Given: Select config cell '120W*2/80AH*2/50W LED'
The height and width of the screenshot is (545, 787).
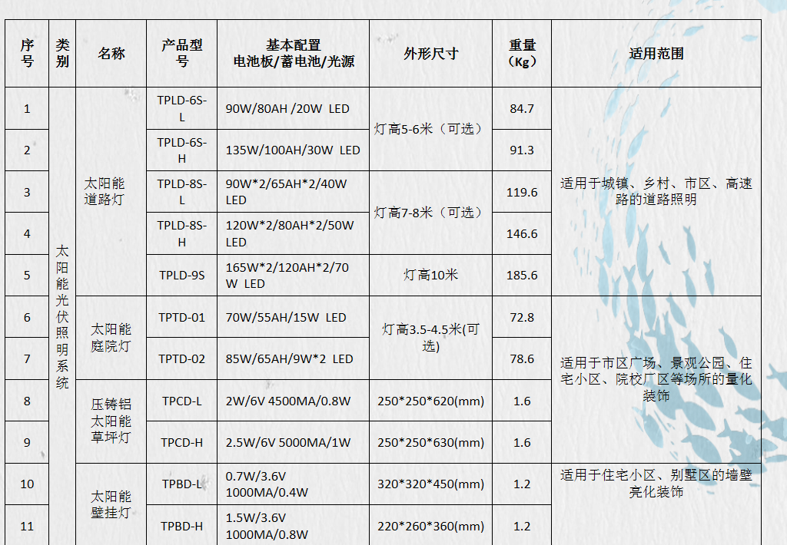Looking at the screenshot, I should [x=293, y=233].
